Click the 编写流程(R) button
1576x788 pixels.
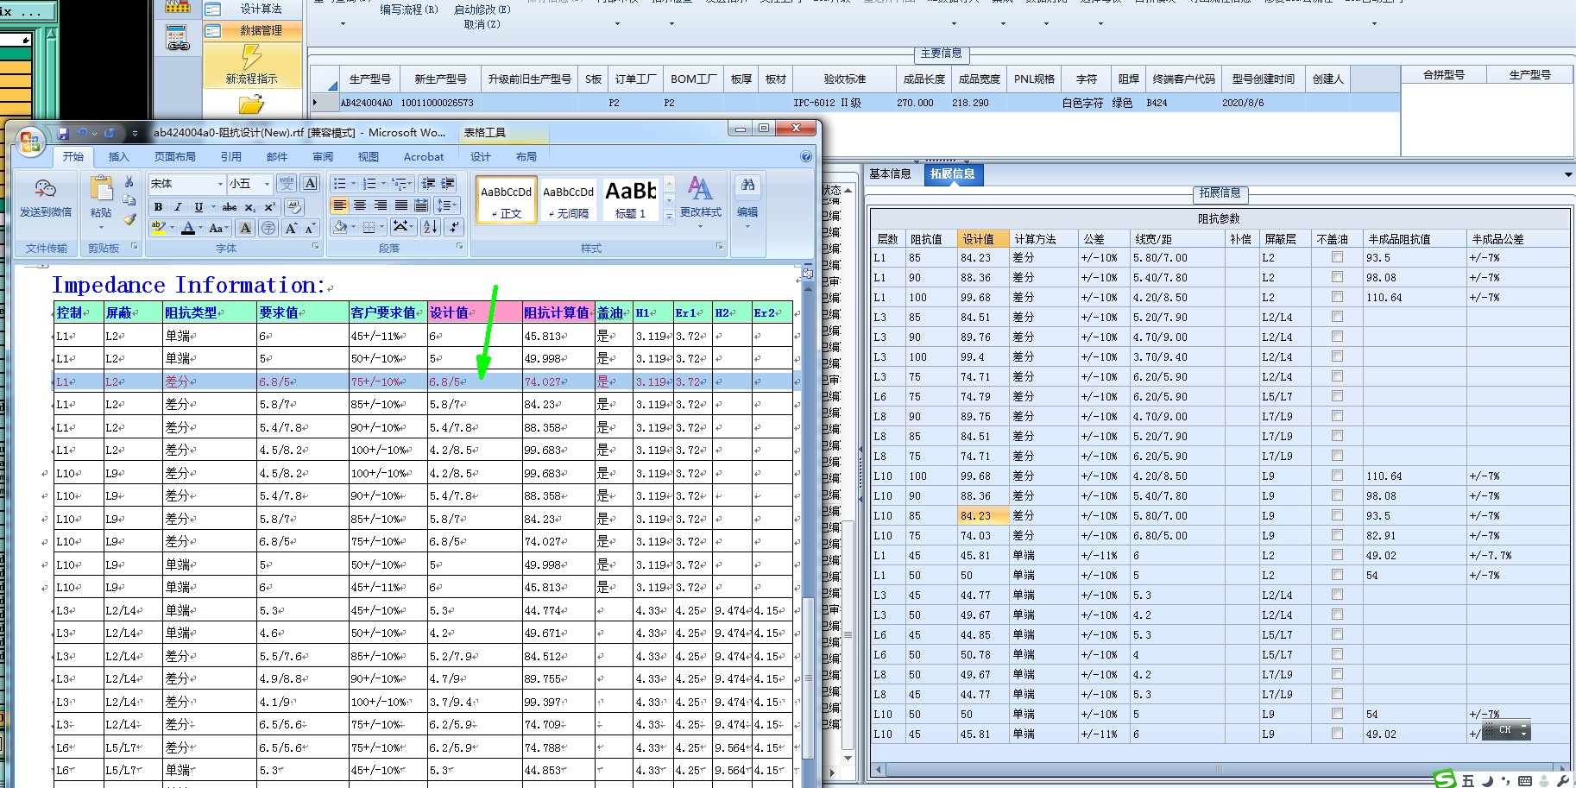click(409, 9)
